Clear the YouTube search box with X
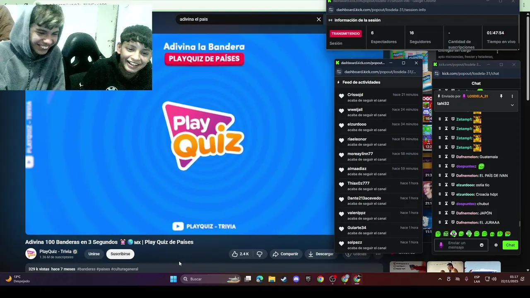Viewport: 530px width, 298px height. (319, 19)
